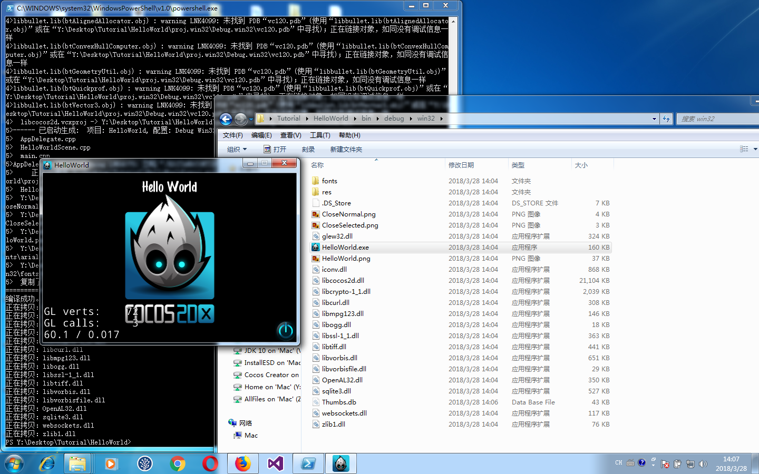Click the power button in the HelloWorld game window
This screenshot has height=474, width=759.
(x=285, y=331)
